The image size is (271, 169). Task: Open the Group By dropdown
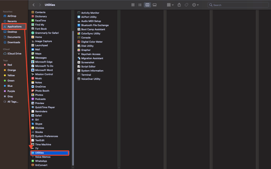click(170, 5)
